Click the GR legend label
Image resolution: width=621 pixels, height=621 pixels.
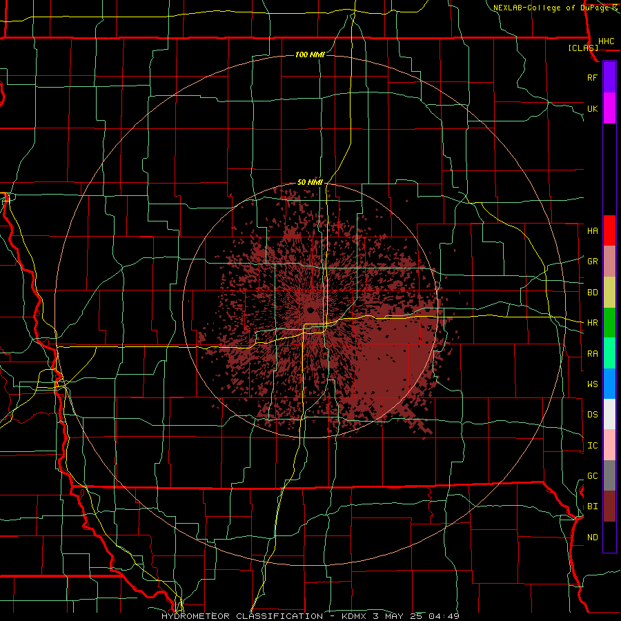click(x=592, y=262)
